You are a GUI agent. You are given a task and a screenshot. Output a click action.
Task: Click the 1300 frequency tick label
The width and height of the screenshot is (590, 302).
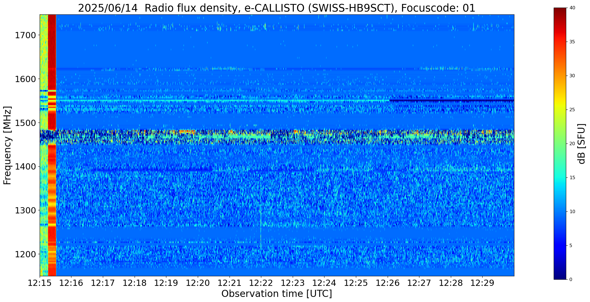click(x=25, y=211)
